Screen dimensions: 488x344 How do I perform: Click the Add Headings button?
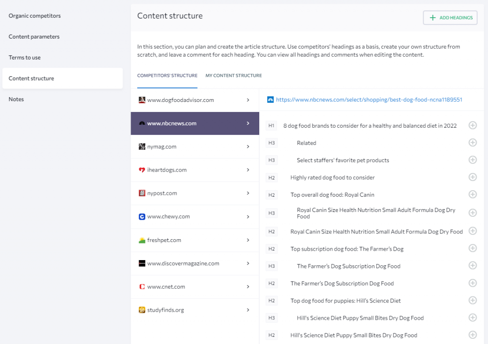click(x=450, y=18)
